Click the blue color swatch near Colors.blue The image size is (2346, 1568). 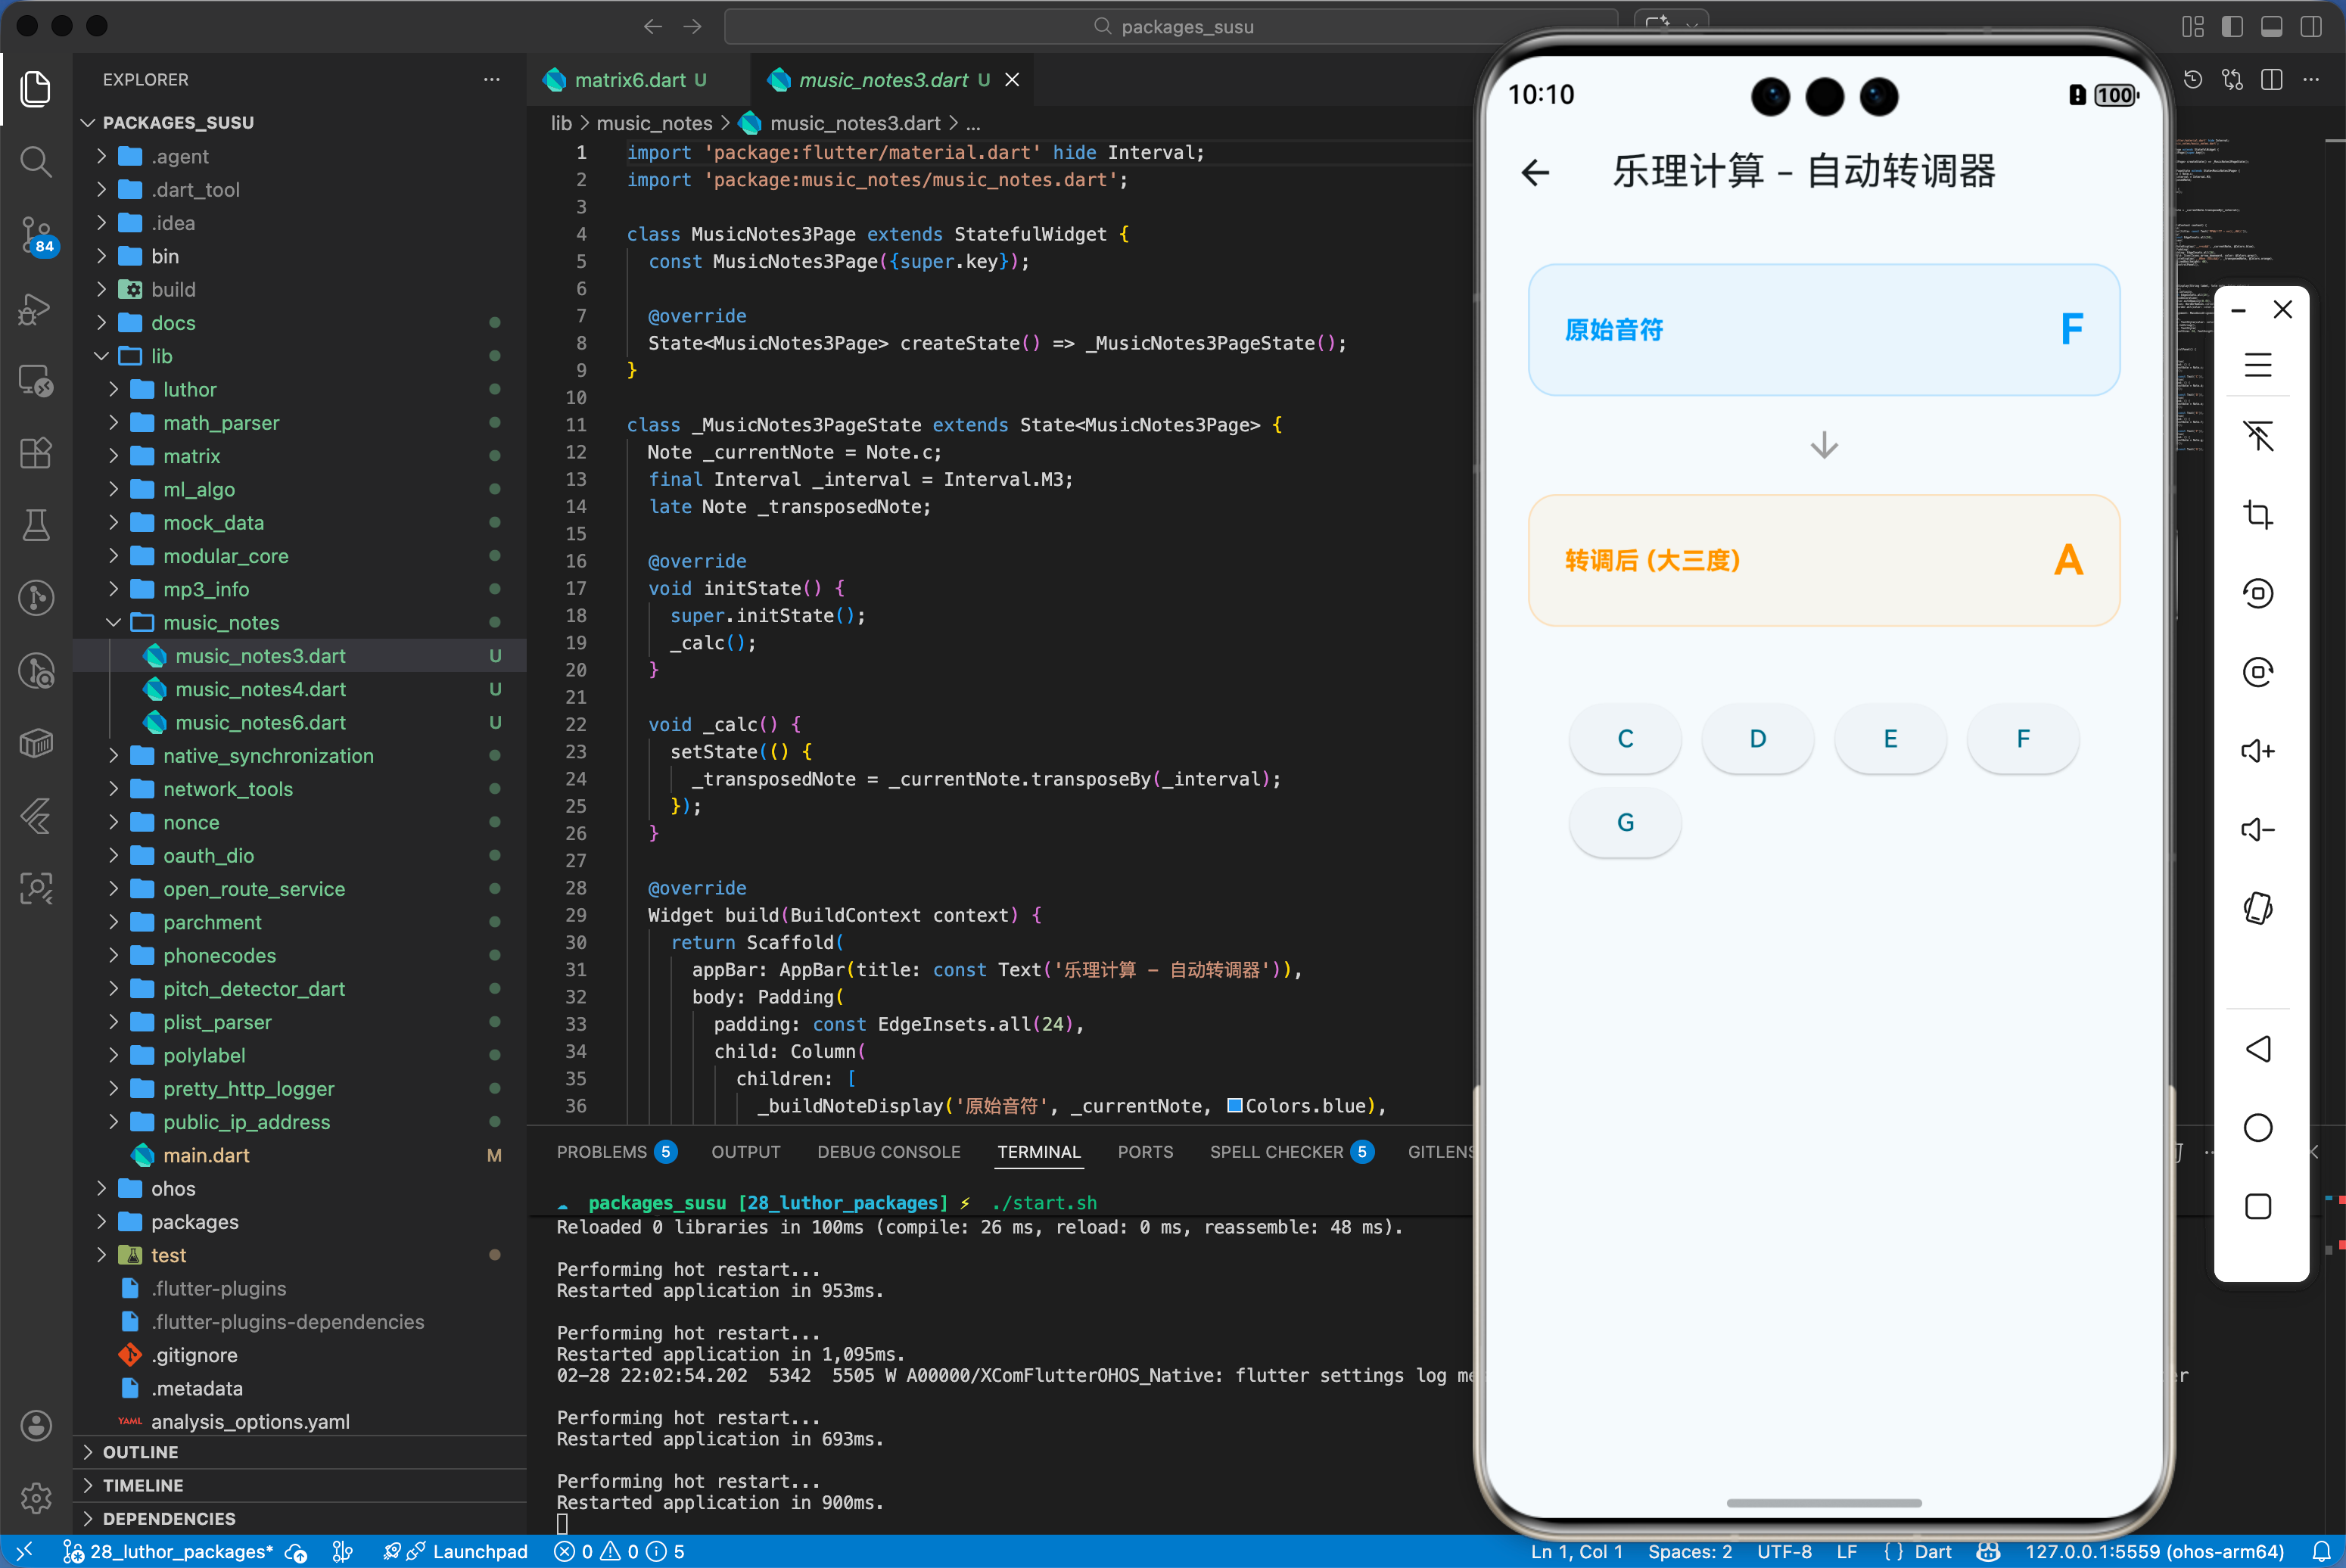[1234, 1106]
